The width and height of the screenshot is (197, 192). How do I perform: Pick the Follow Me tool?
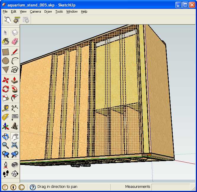(x=15, y=89)
